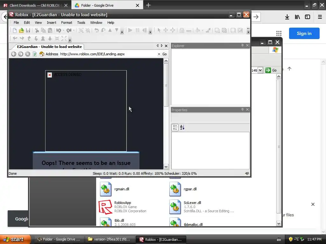Click the Alphabetical A-Z sort icon in Properties
Screen dimensions: 326x244
(182, 127)
